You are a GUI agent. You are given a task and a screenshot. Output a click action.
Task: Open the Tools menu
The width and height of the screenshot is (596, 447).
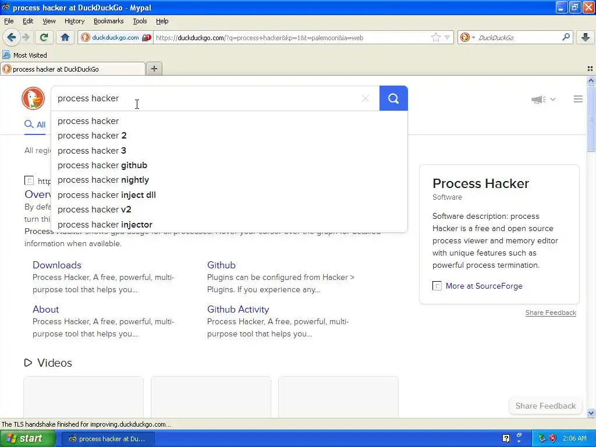pyautogui.click(x=140, y=21)
